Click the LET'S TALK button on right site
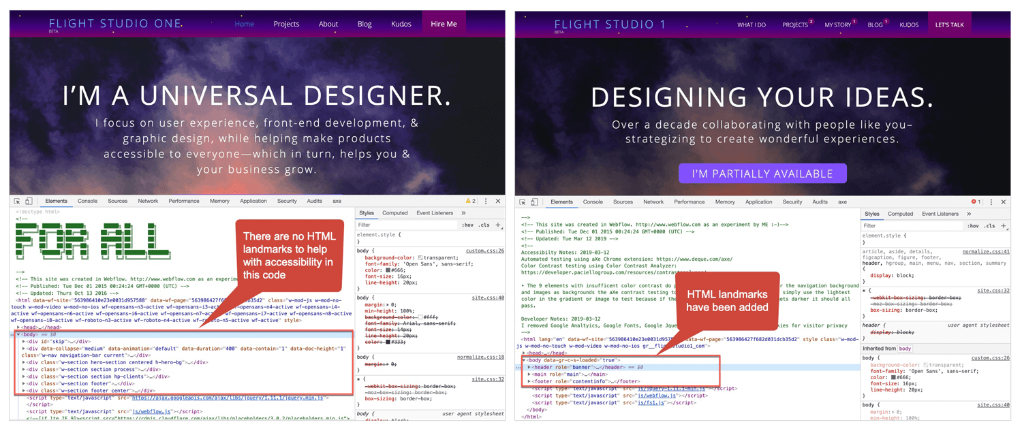Image resolution: width=1022 pixels, height=433 pixels. click(x=949, y=25)
